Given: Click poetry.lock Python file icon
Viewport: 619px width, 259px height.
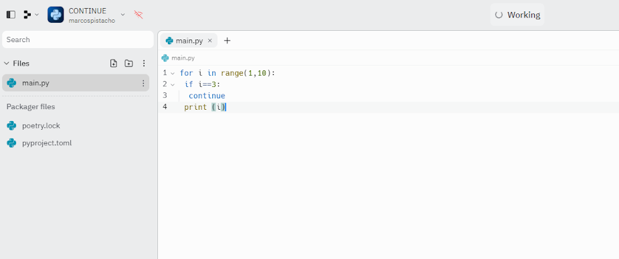Looking at the screenshot, I should [11, 126].
